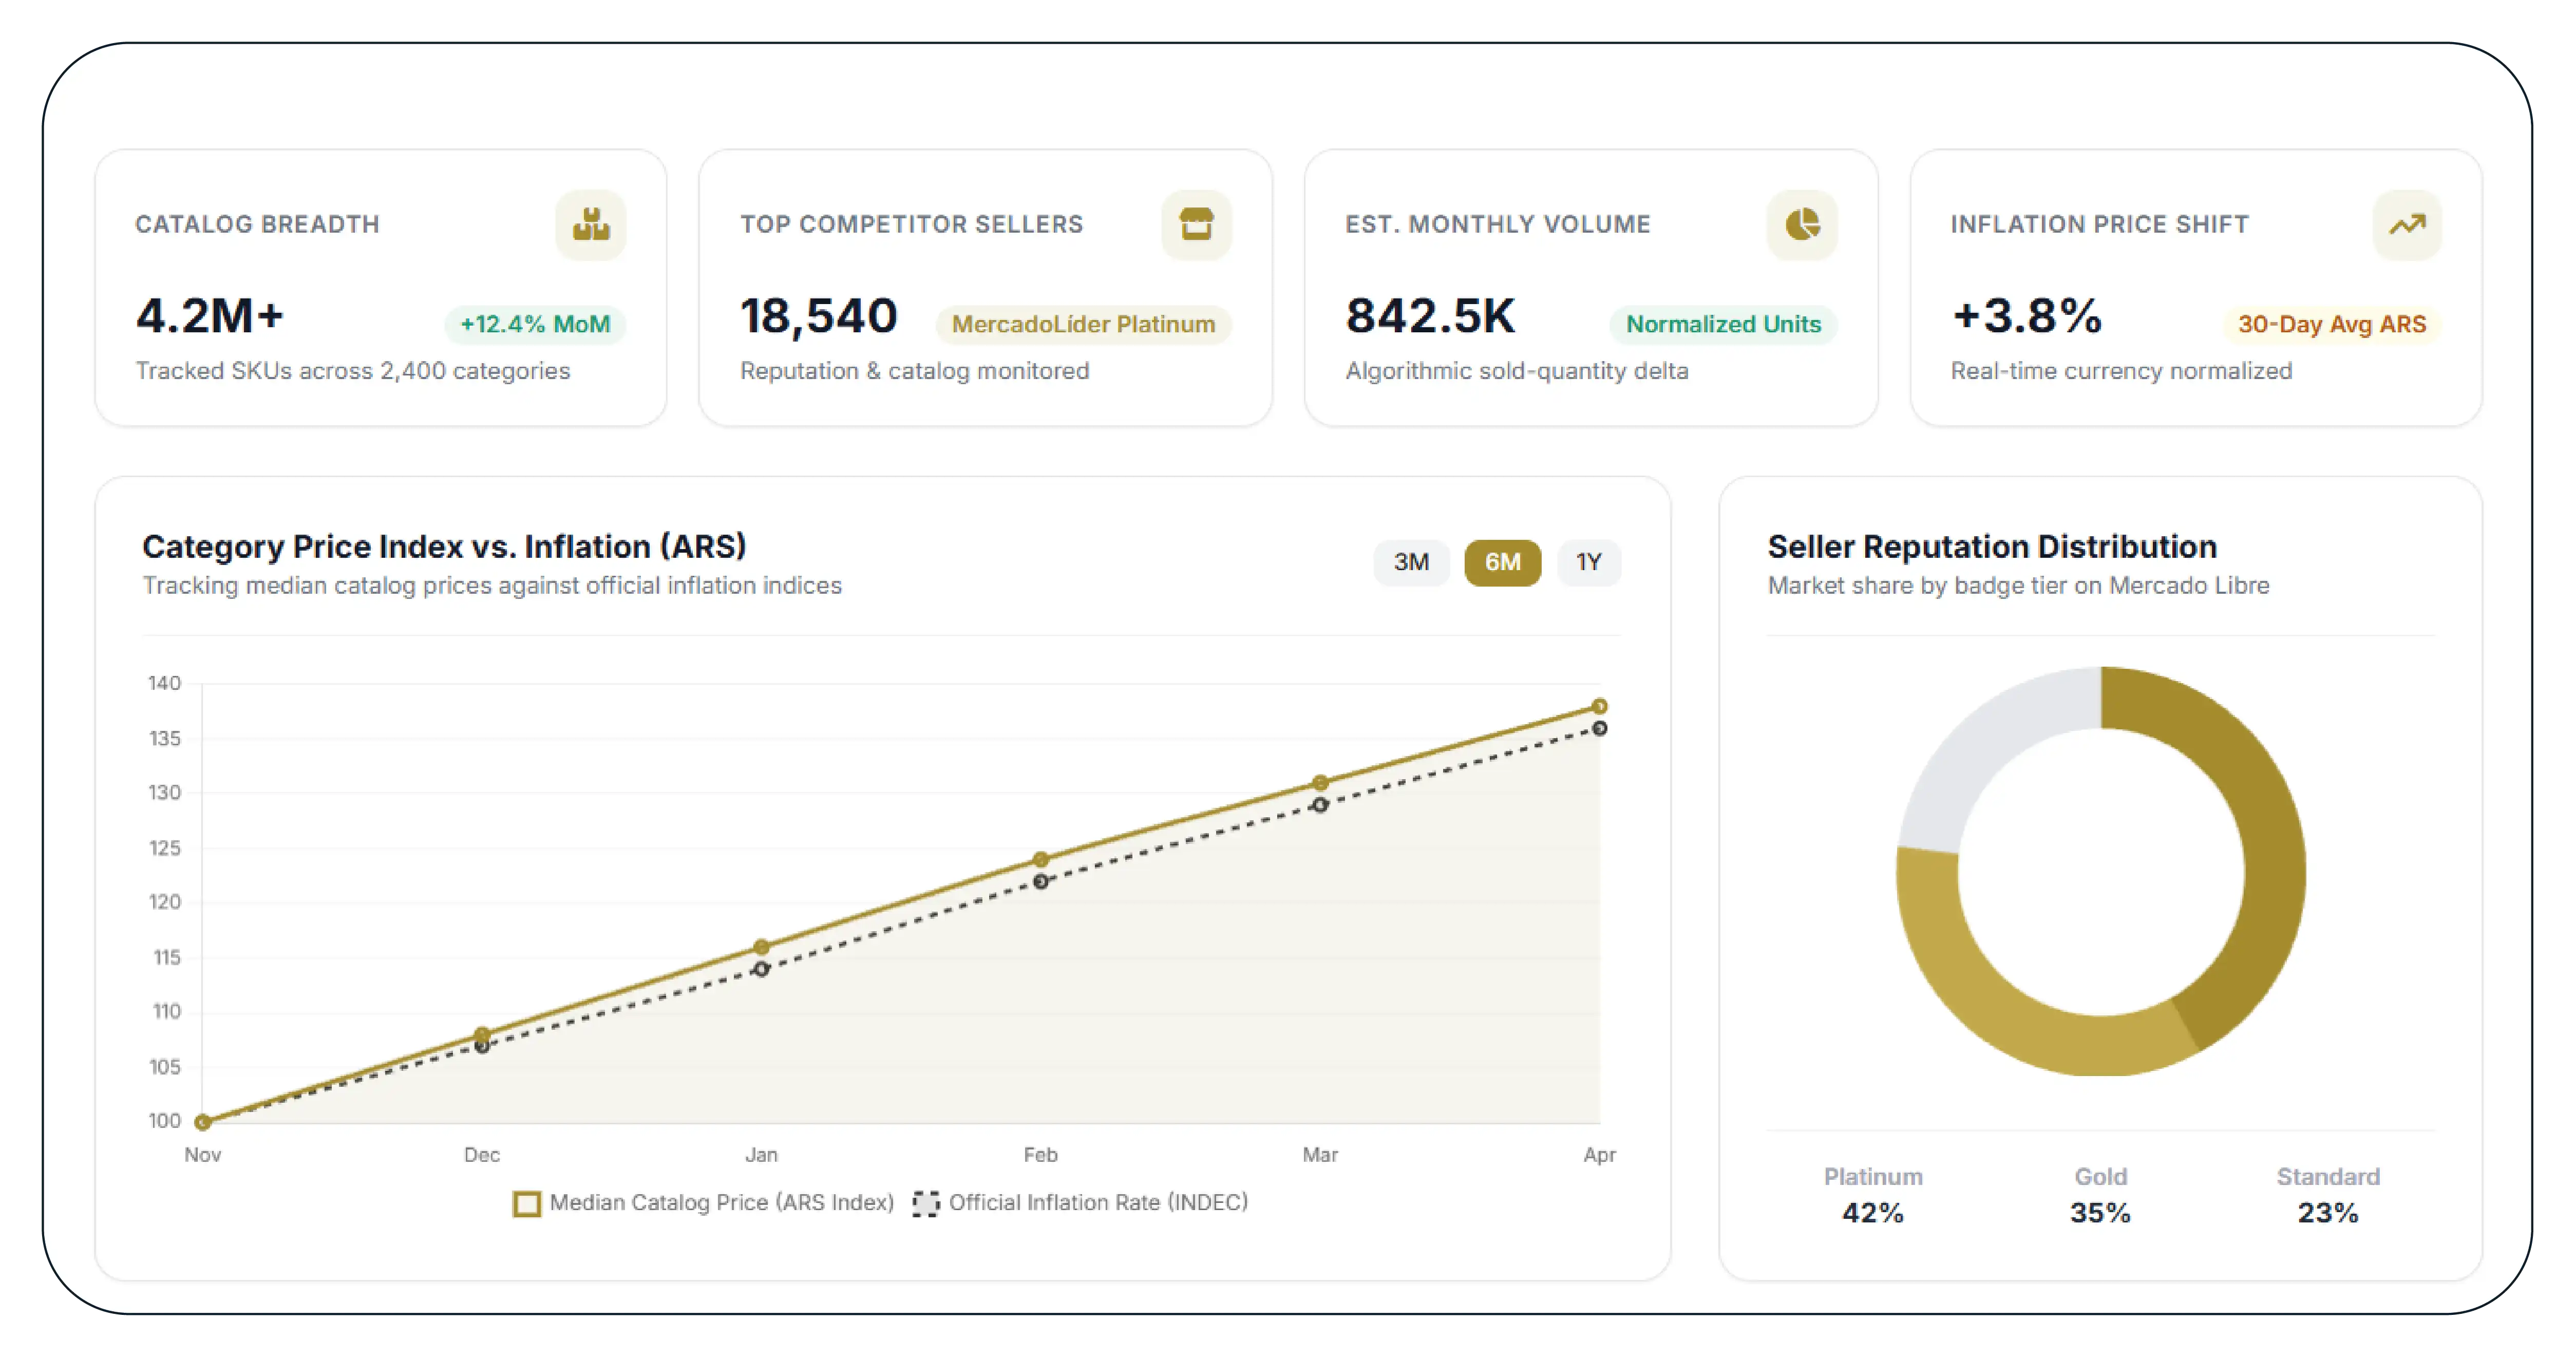Click the Normalized Units badge
This screenshot has width=2576, height=1357.
(1723, 324)
